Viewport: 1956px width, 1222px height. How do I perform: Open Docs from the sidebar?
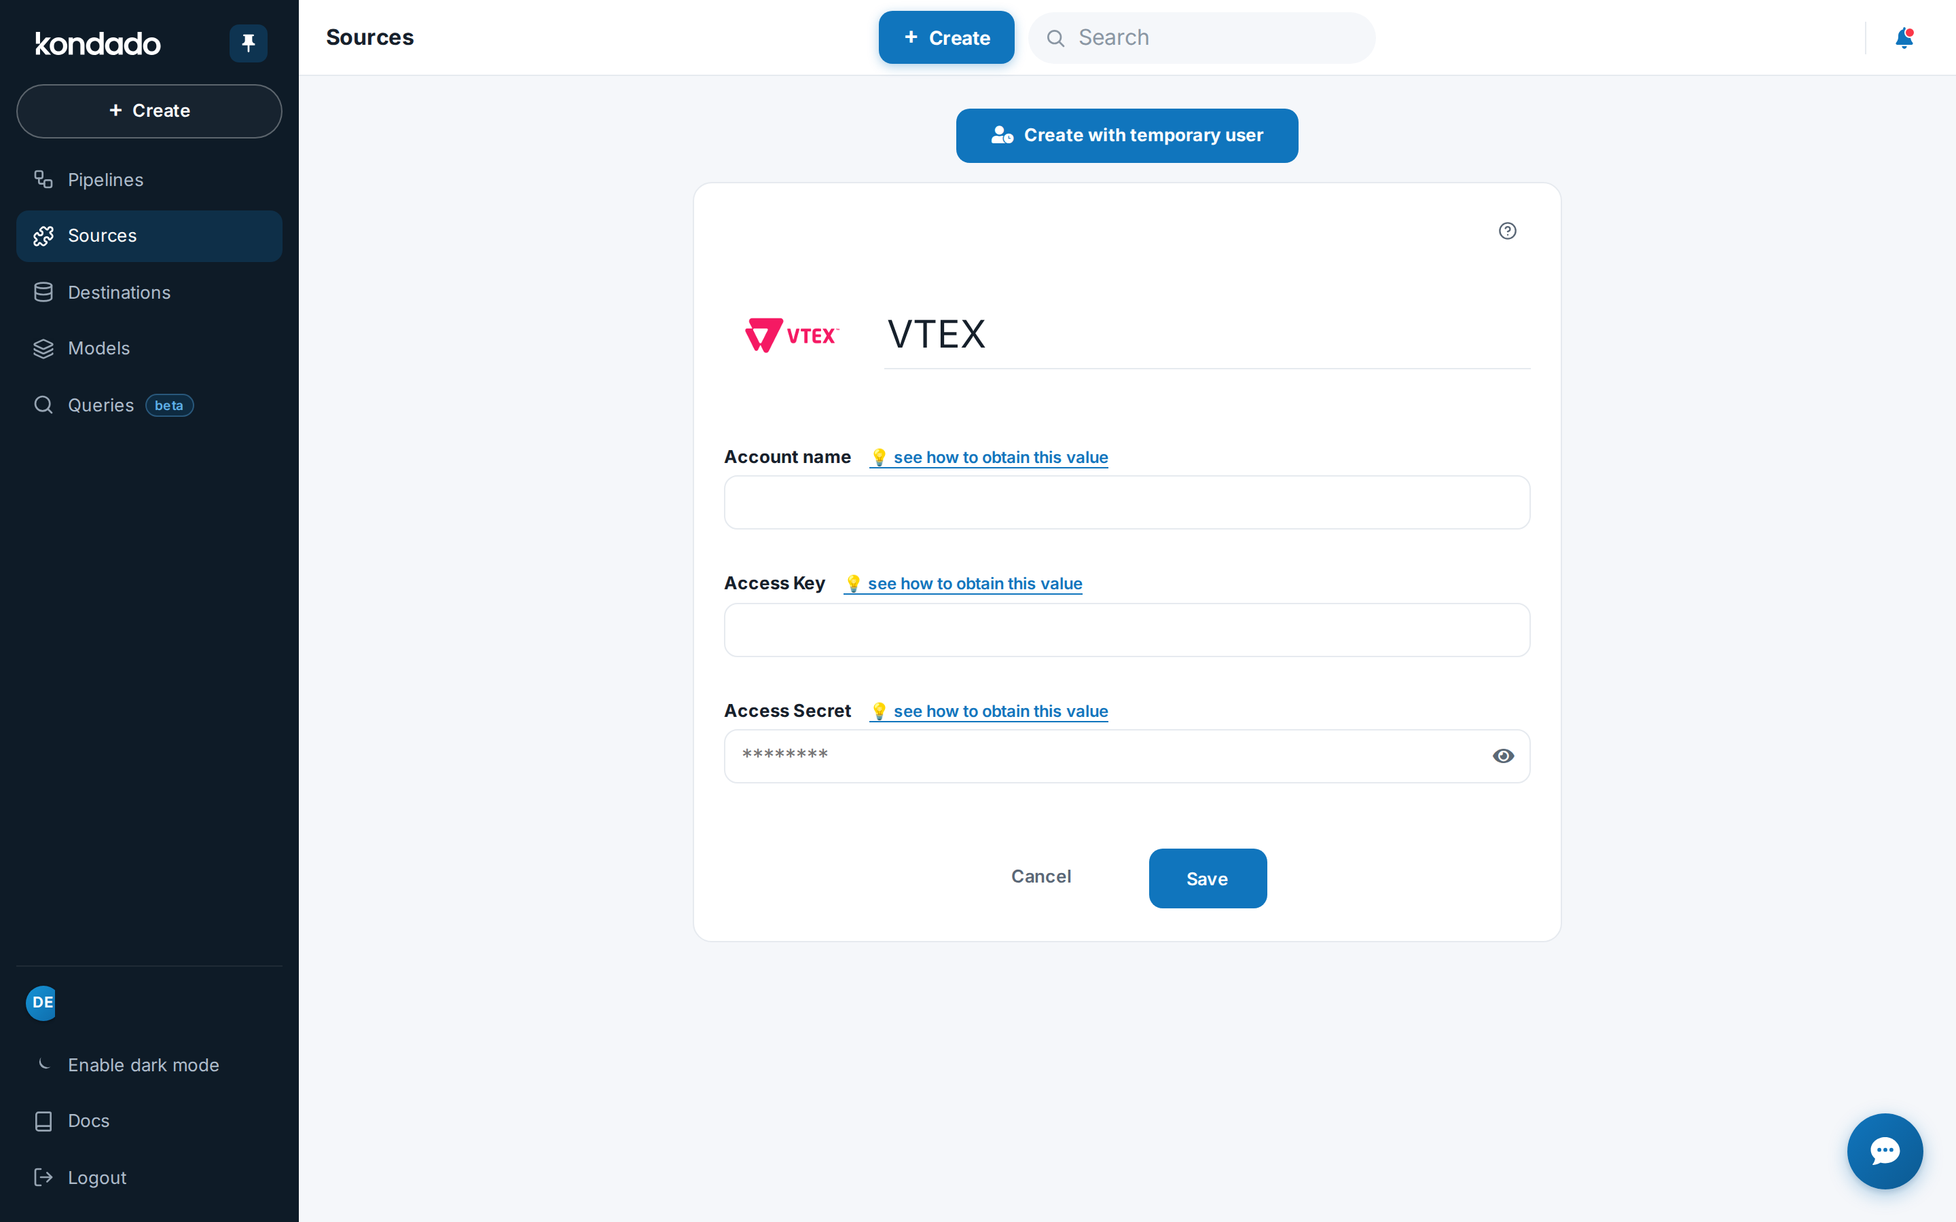(149, 1121)
